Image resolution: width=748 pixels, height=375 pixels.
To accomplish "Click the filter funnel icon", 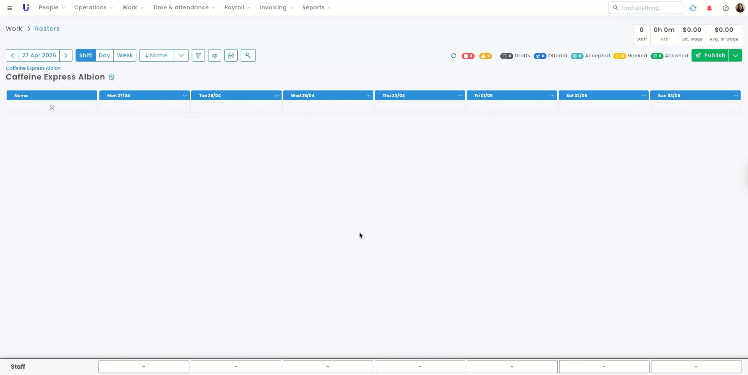I will (x=198, y=55).
